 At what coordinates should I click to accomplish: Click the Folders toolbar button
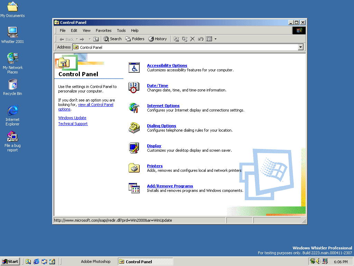[135, 39]
